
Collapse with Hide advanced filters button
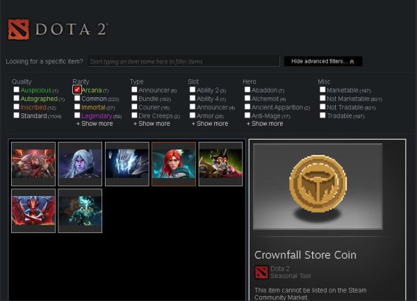(323, 61)
